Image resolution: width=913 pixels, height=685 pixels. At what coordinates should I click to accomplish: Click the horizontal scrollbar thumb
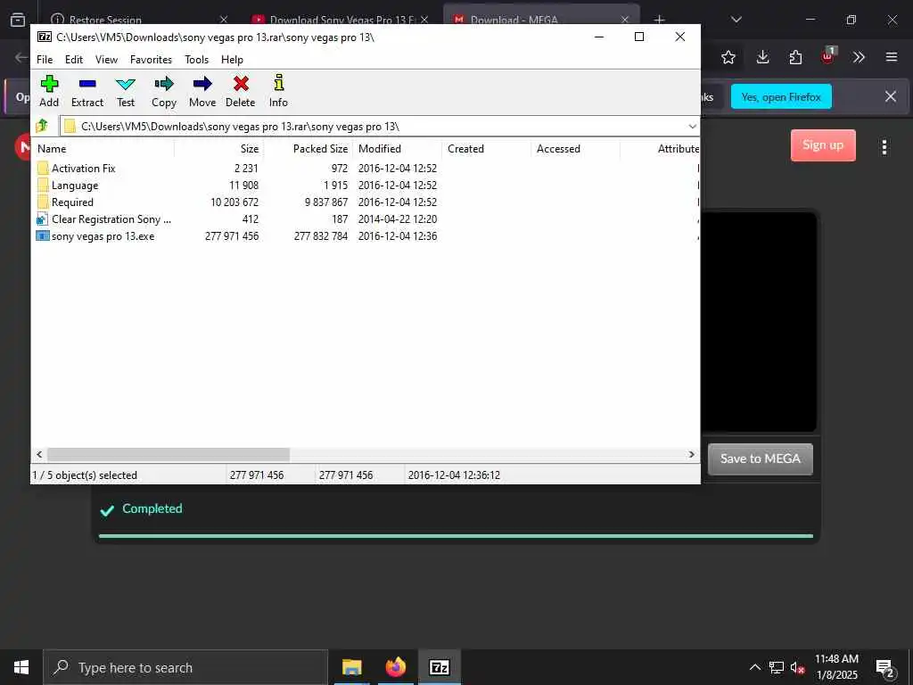pyautogui.click(x=169, y=454)
